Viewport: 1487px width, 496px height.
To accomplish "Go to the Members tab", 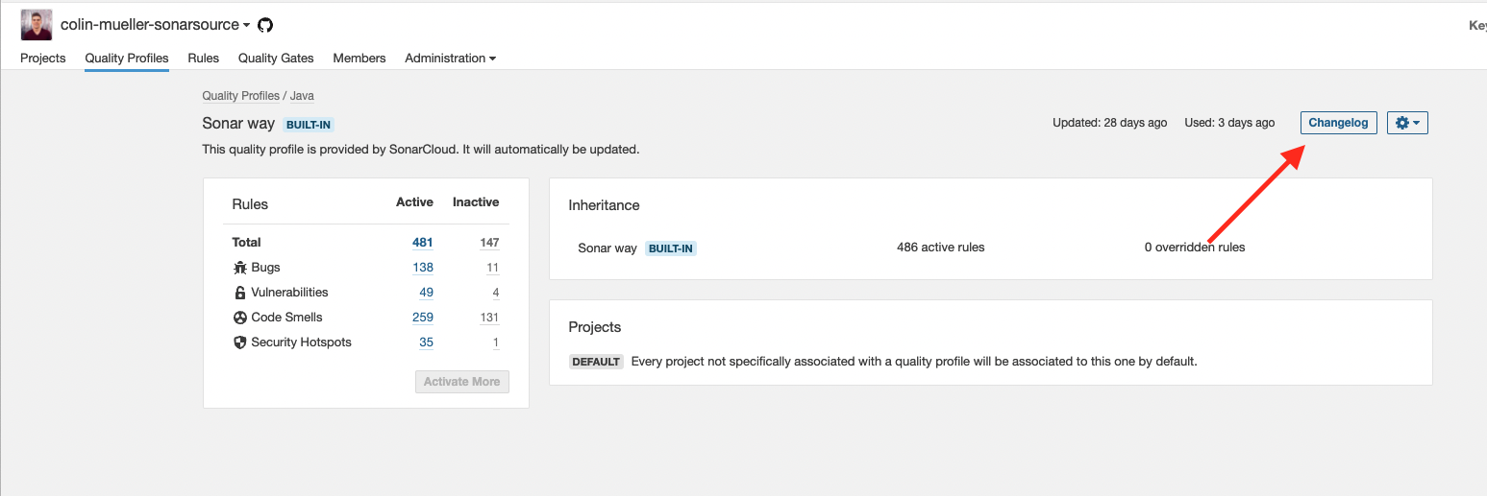I will pyautogui.click(x=359, y=59).
